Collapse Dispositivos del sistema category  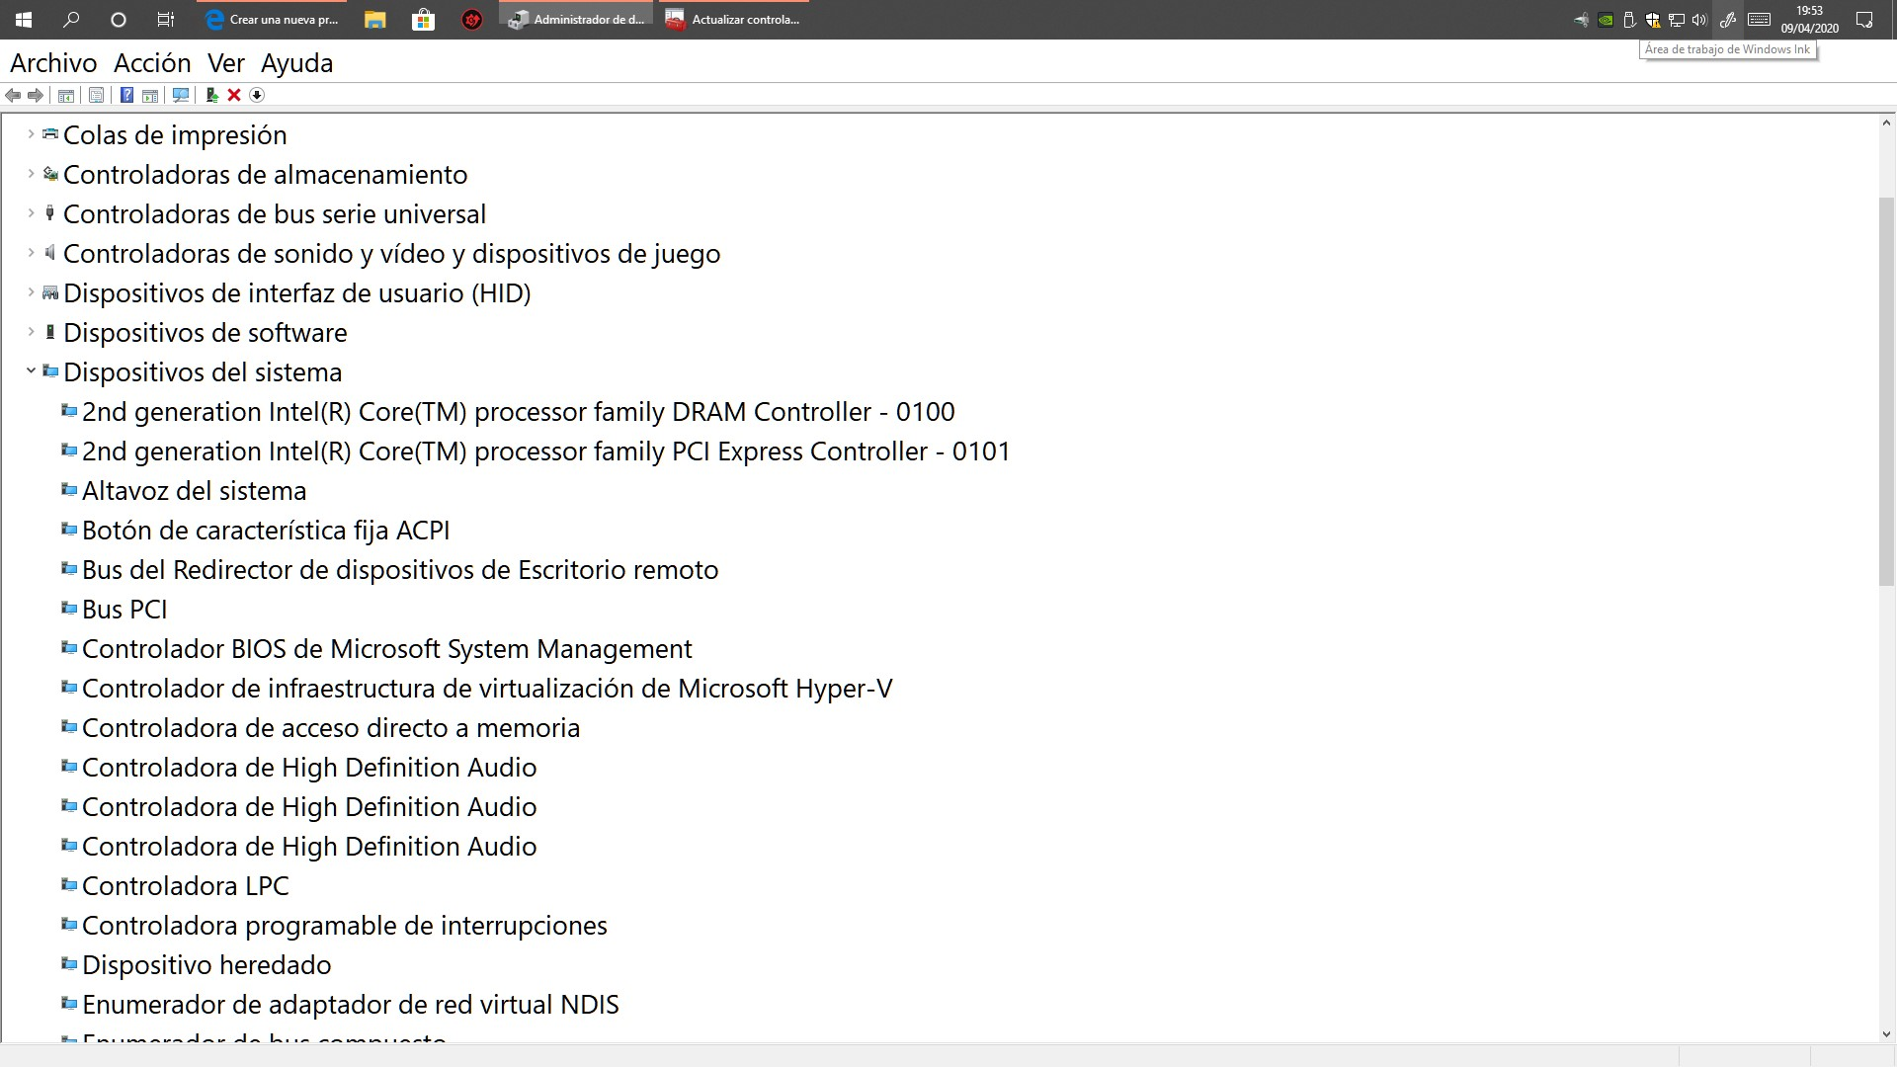tap(31, 371)
